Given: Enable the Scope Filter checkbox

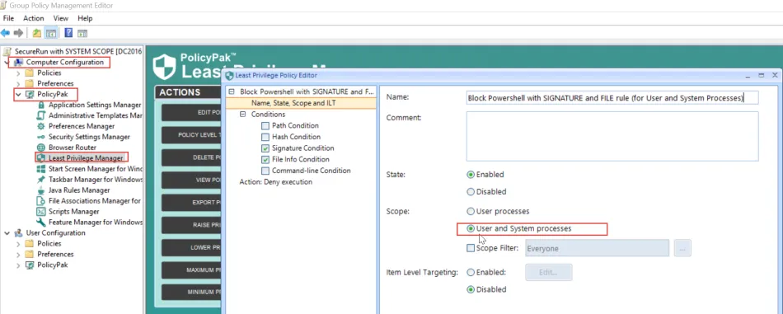Looking at the screenshot, I should (x=471, y=248).
